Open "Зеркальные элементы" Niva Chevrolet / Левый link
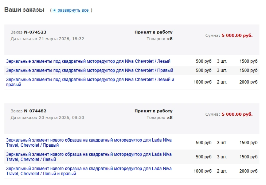Screen dimensions: 266x185 pos(88,61)
